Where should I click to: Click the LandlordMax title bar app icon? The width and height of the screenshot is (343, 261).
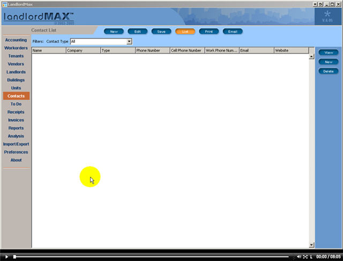(x=5, y=4)
